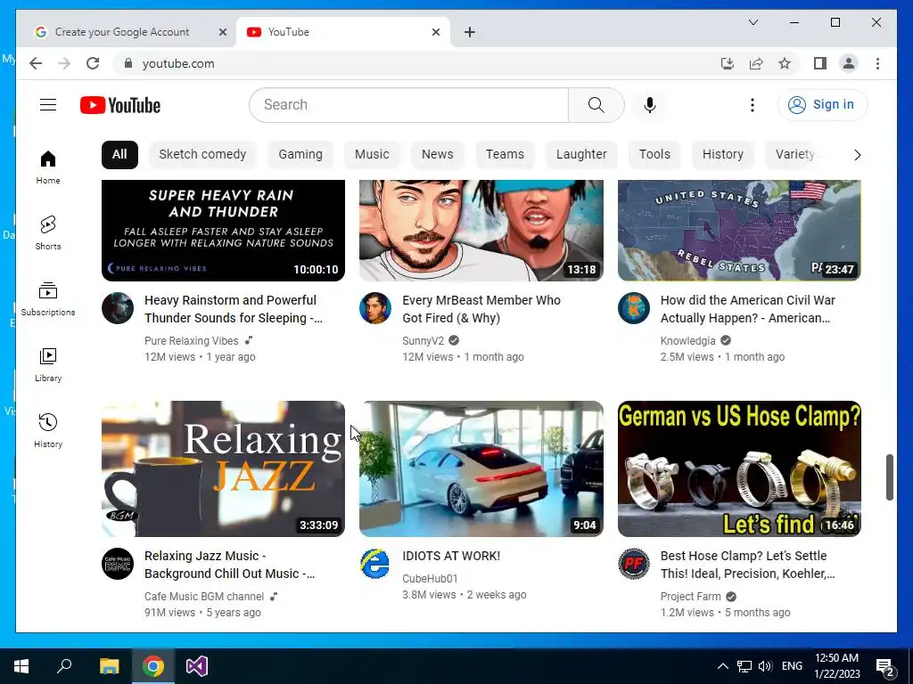The width and height of the screenshot is (913, 684).
Task: Click the page vertical scrollbar thumb
Action: click(889, 477)
